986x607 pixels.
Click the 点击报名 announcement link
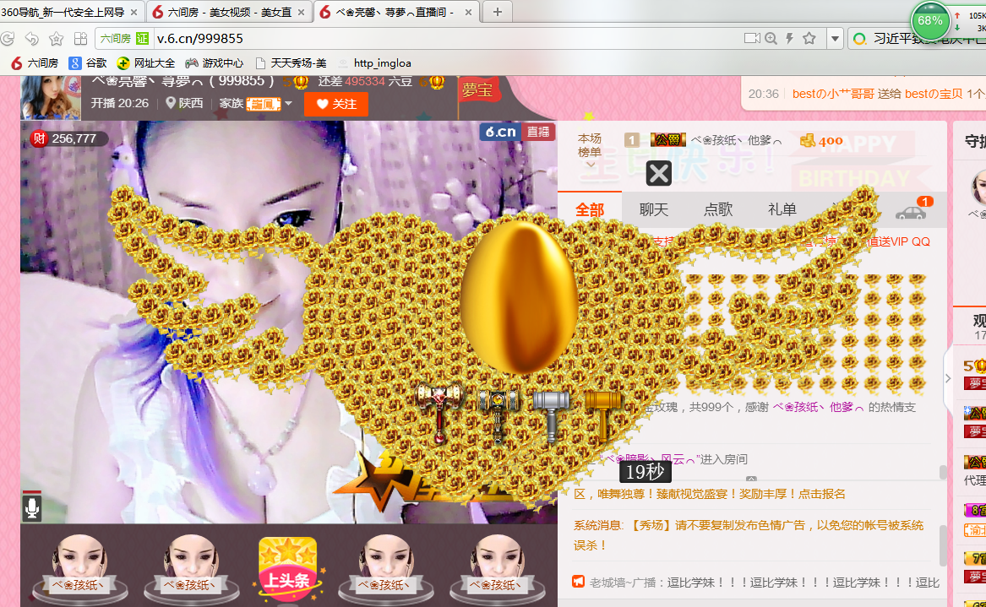tap(822, 494)
